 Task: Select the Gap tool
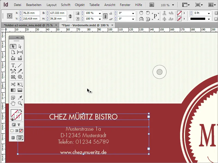(20, 52)
